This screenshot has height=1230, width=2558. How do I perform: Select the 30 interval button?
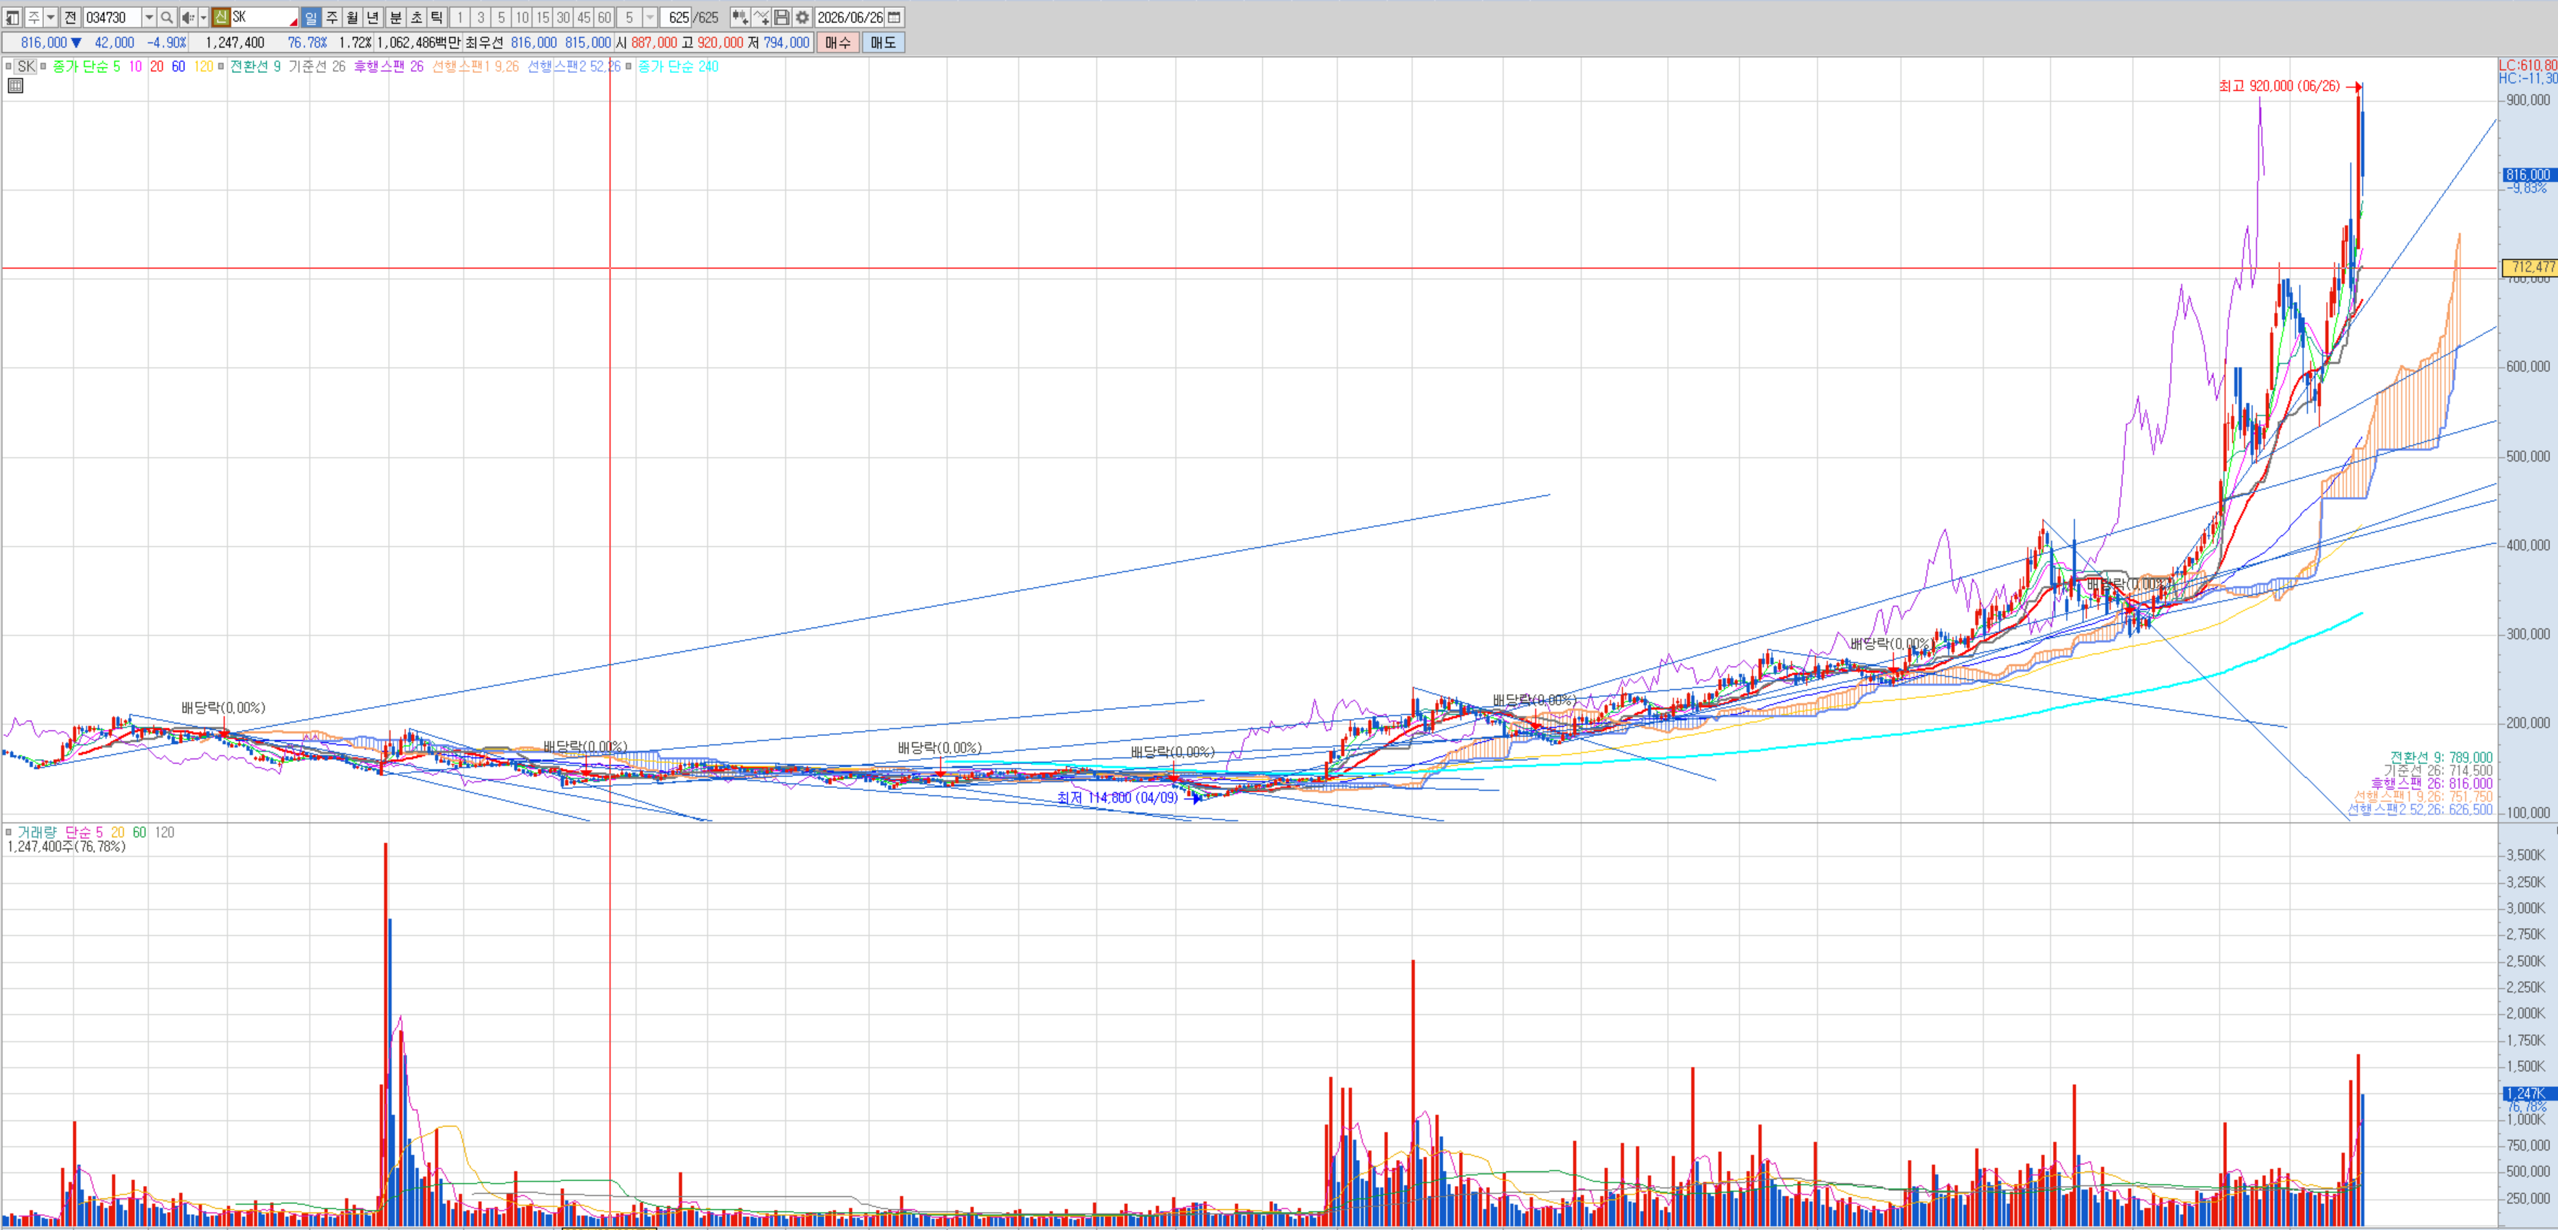click(x=563, y=18)
